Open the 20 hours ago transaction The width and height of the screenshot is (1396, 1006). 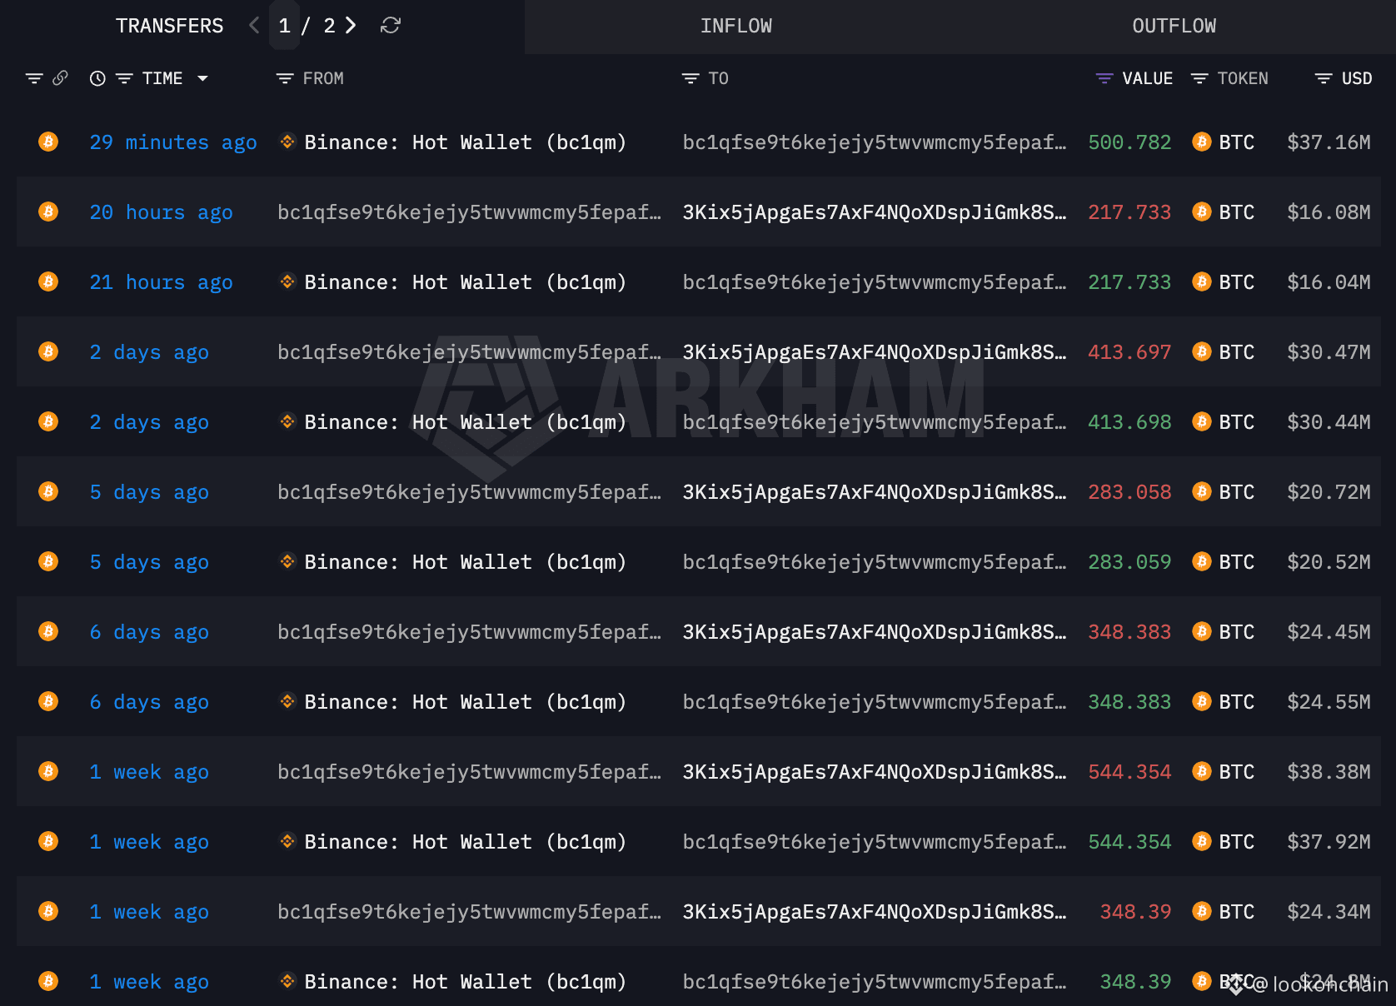pos(162,212)
